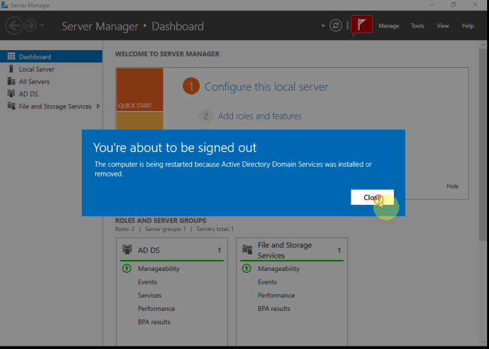
Task: Open Manageability in File and Storage tile
Action: pos(278,268)
